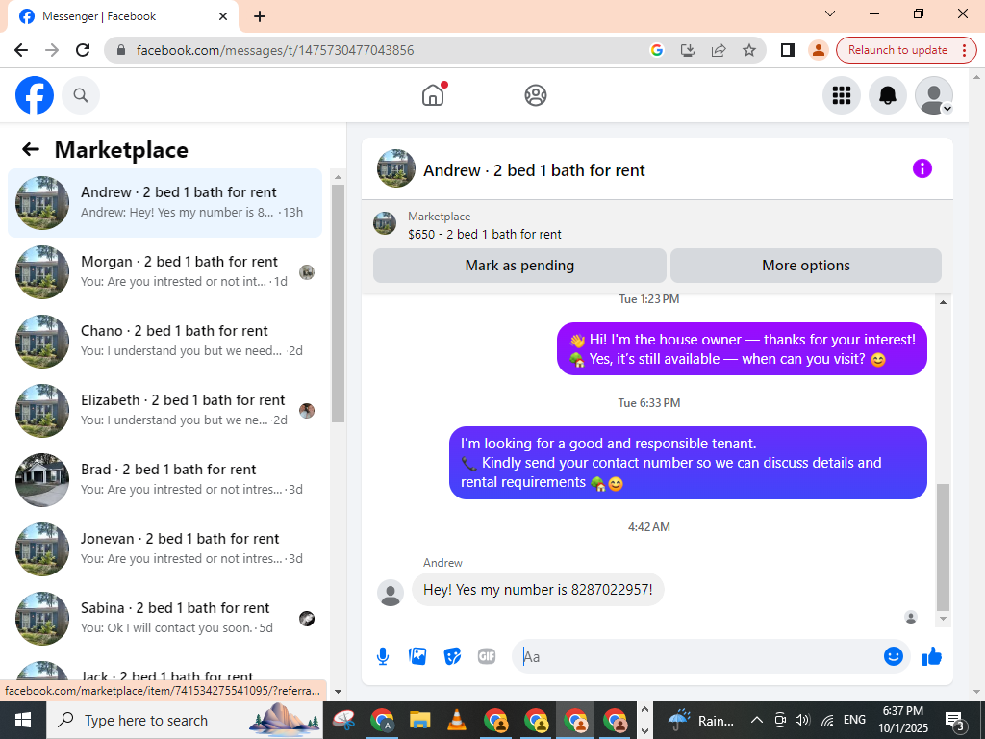Open volume control in tray

pos(802,720)
